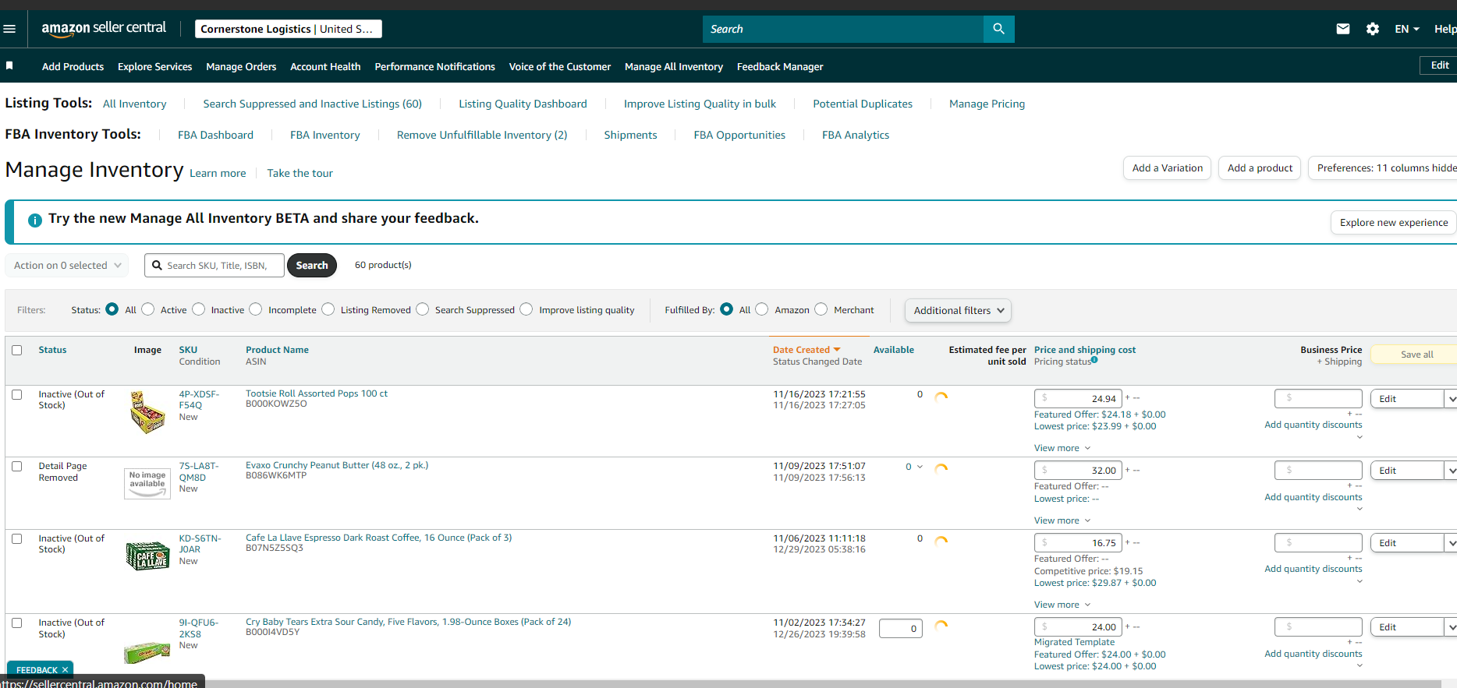Open Remove Unfulfillable Inventory link
Image resolution: width=1457 pixels, height=688 pixels.
pyautogui.click(x=482, y=135)
